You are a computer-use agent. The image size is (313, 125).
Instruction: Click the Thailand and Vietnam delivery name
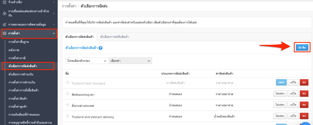pos(93,117)
